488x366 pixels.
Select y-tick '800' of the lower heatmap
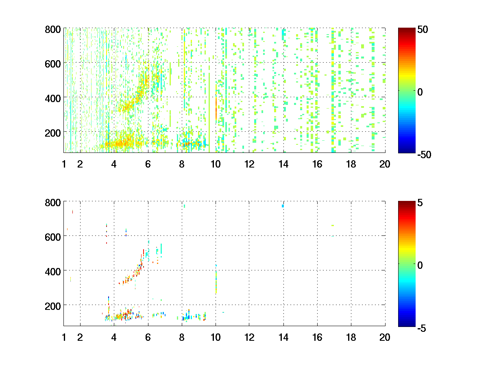click(x=53, y=202)
